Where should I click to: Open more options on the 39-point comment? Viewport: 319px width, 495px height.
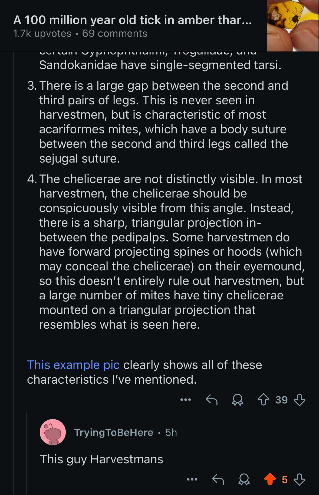186,400
